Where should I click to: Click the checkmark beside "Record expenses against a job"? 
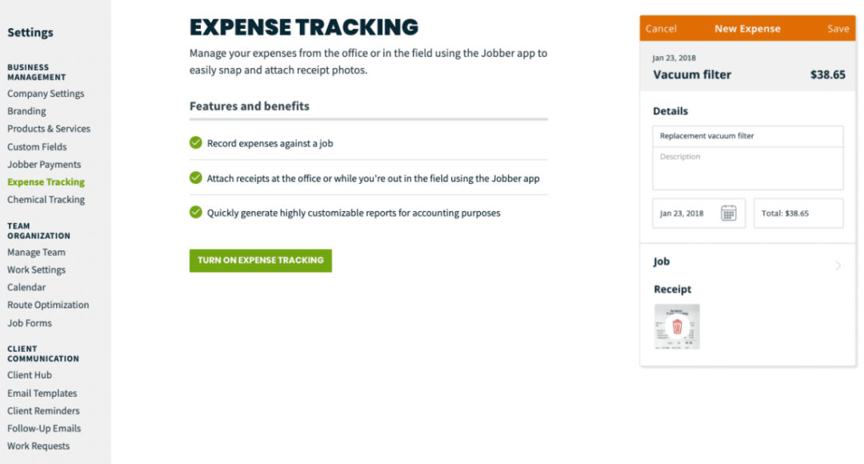[195, 142]
